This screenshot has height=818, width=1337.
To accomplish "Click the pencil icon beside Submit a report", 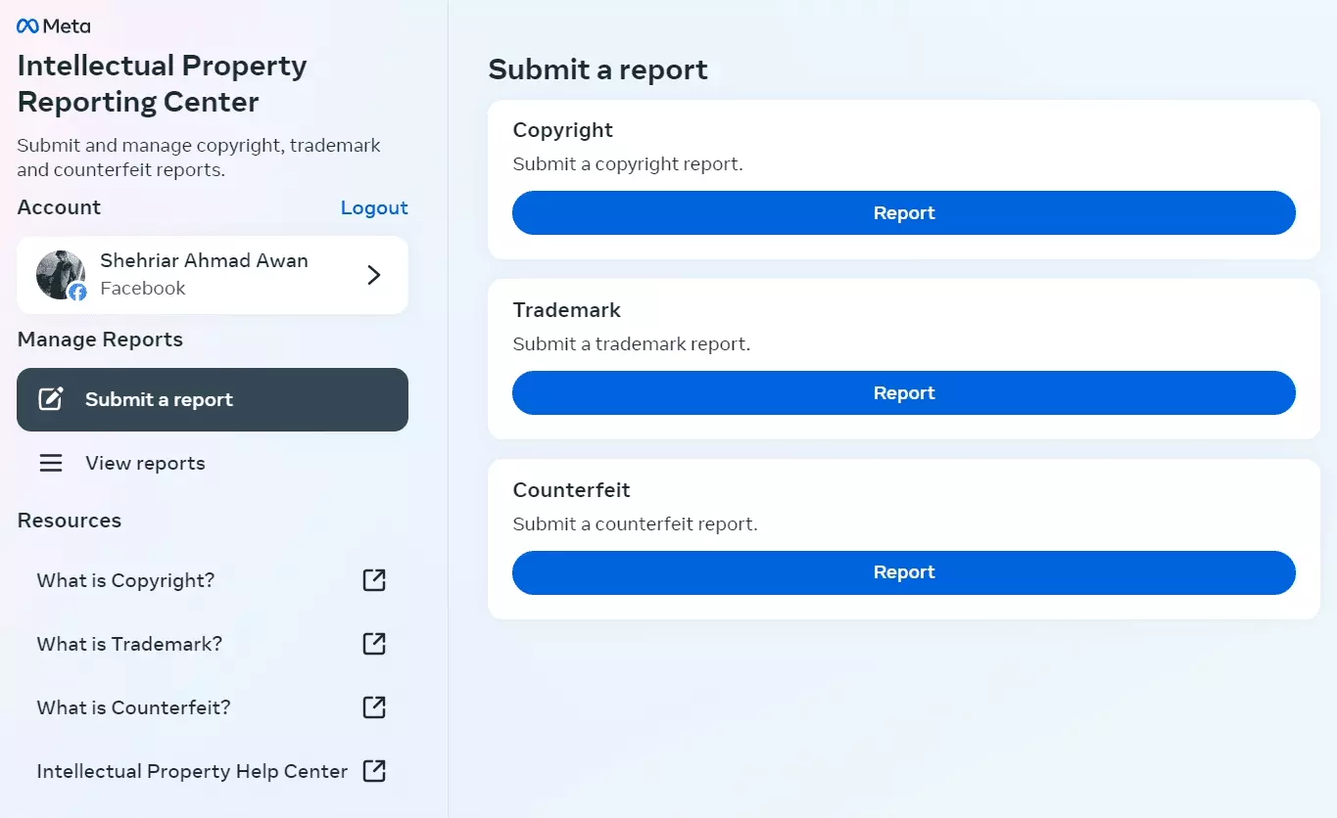I will pos(51,399).
